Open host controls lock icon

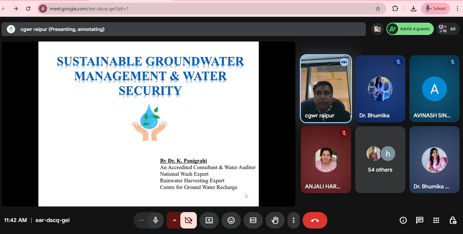453,220
